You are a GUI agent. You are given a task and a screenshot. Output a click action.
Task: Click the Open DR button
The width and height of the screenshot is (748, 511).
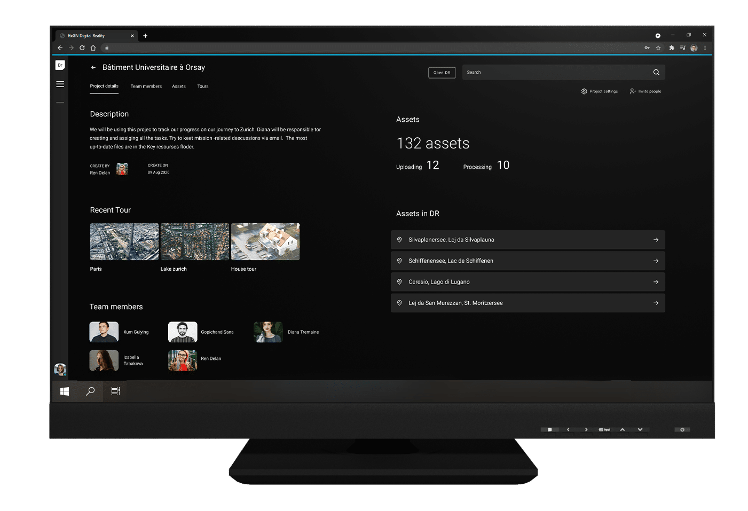(x=442, y=73)
